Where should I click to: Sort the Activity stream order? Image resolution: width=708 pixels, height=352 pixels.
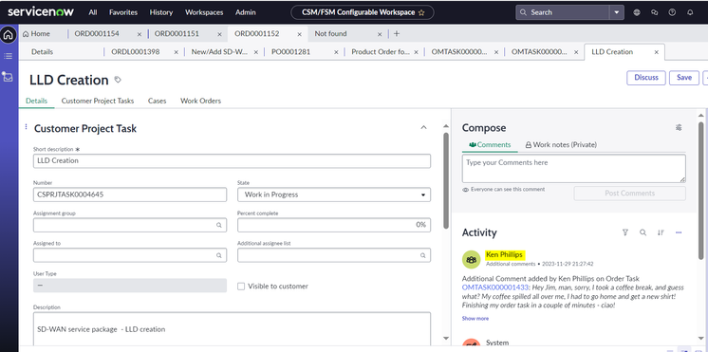(x=661, y=232)
